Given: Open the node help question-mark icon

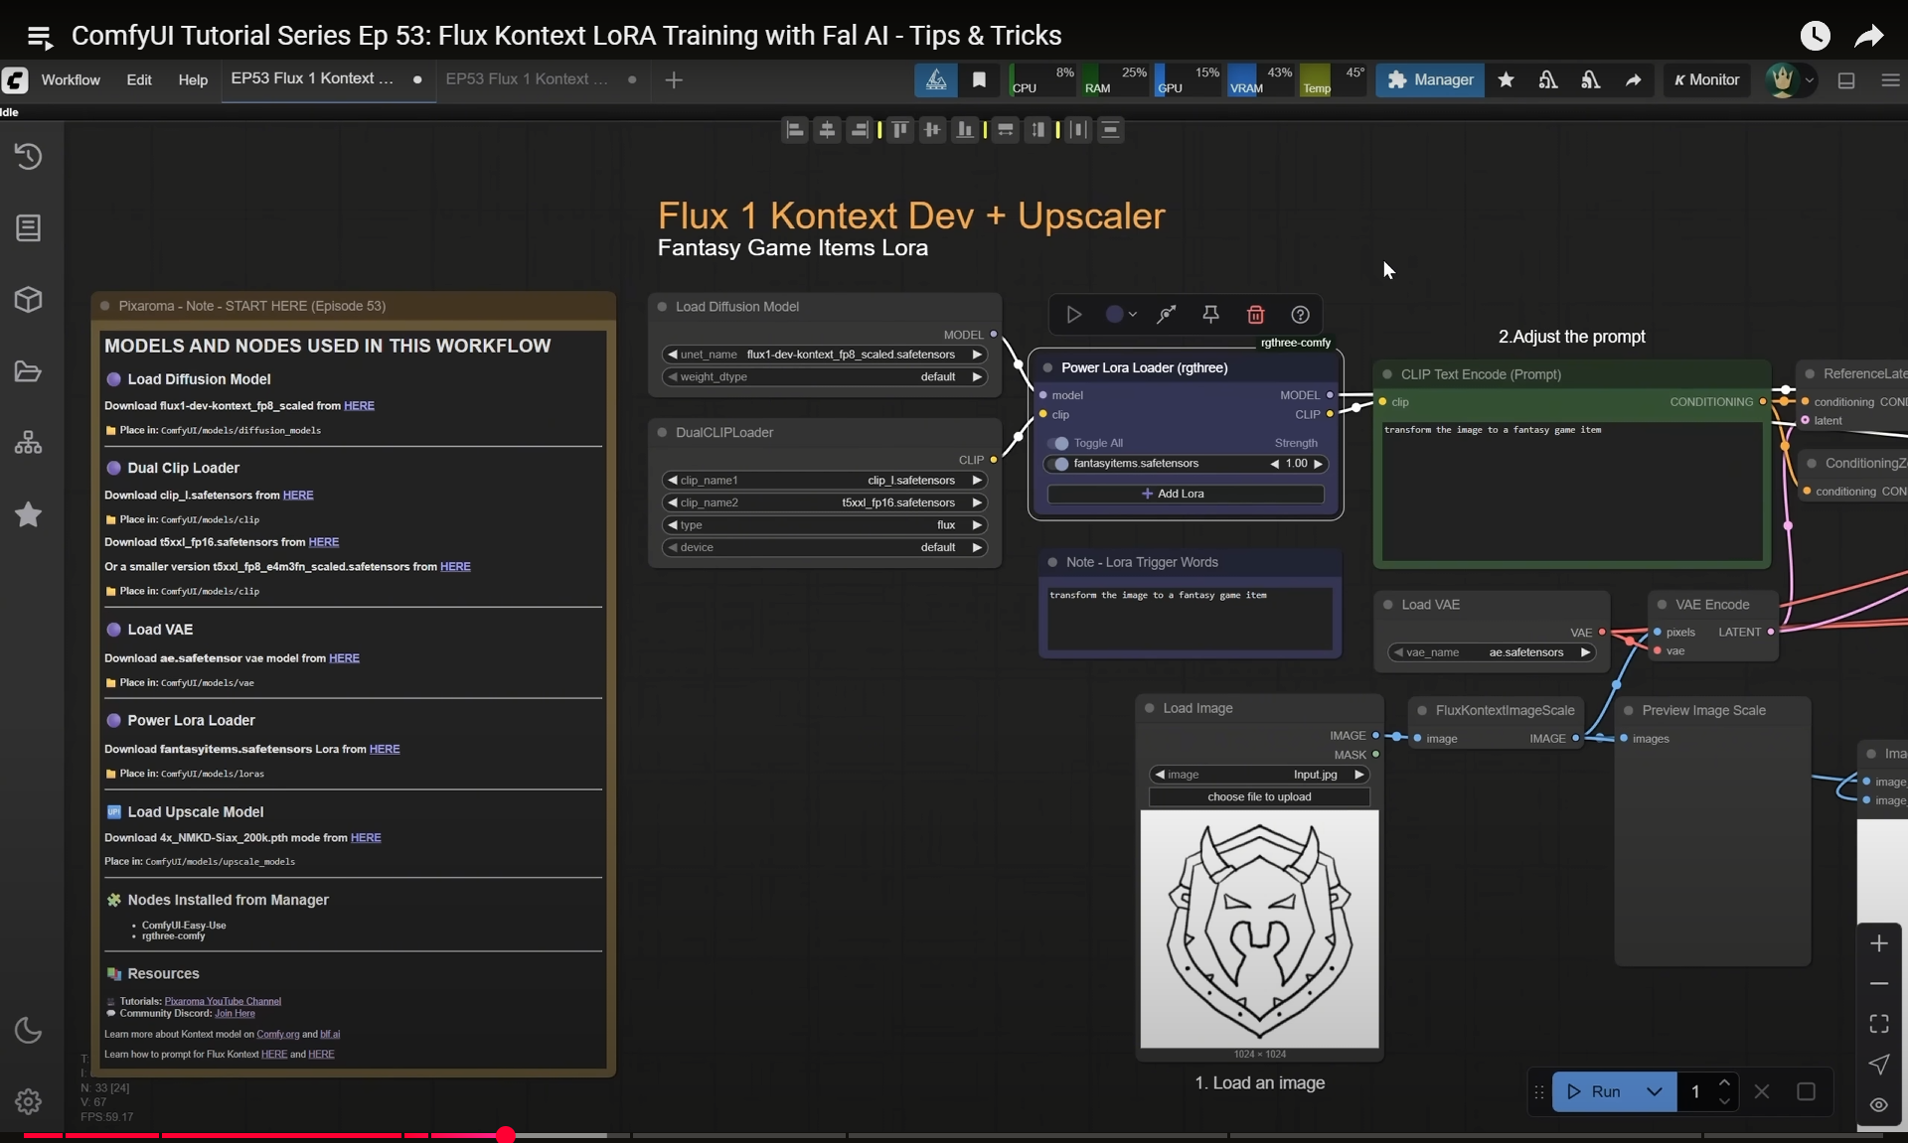Looking at the screenshot, I should (1300, 315).
